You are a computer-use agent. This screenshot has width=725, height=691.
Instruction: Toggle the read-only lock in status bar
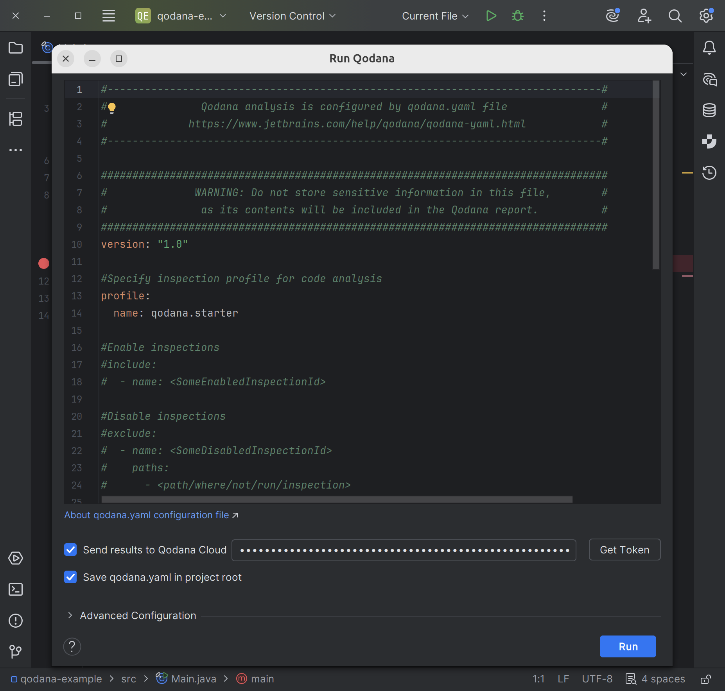(706, 679)
